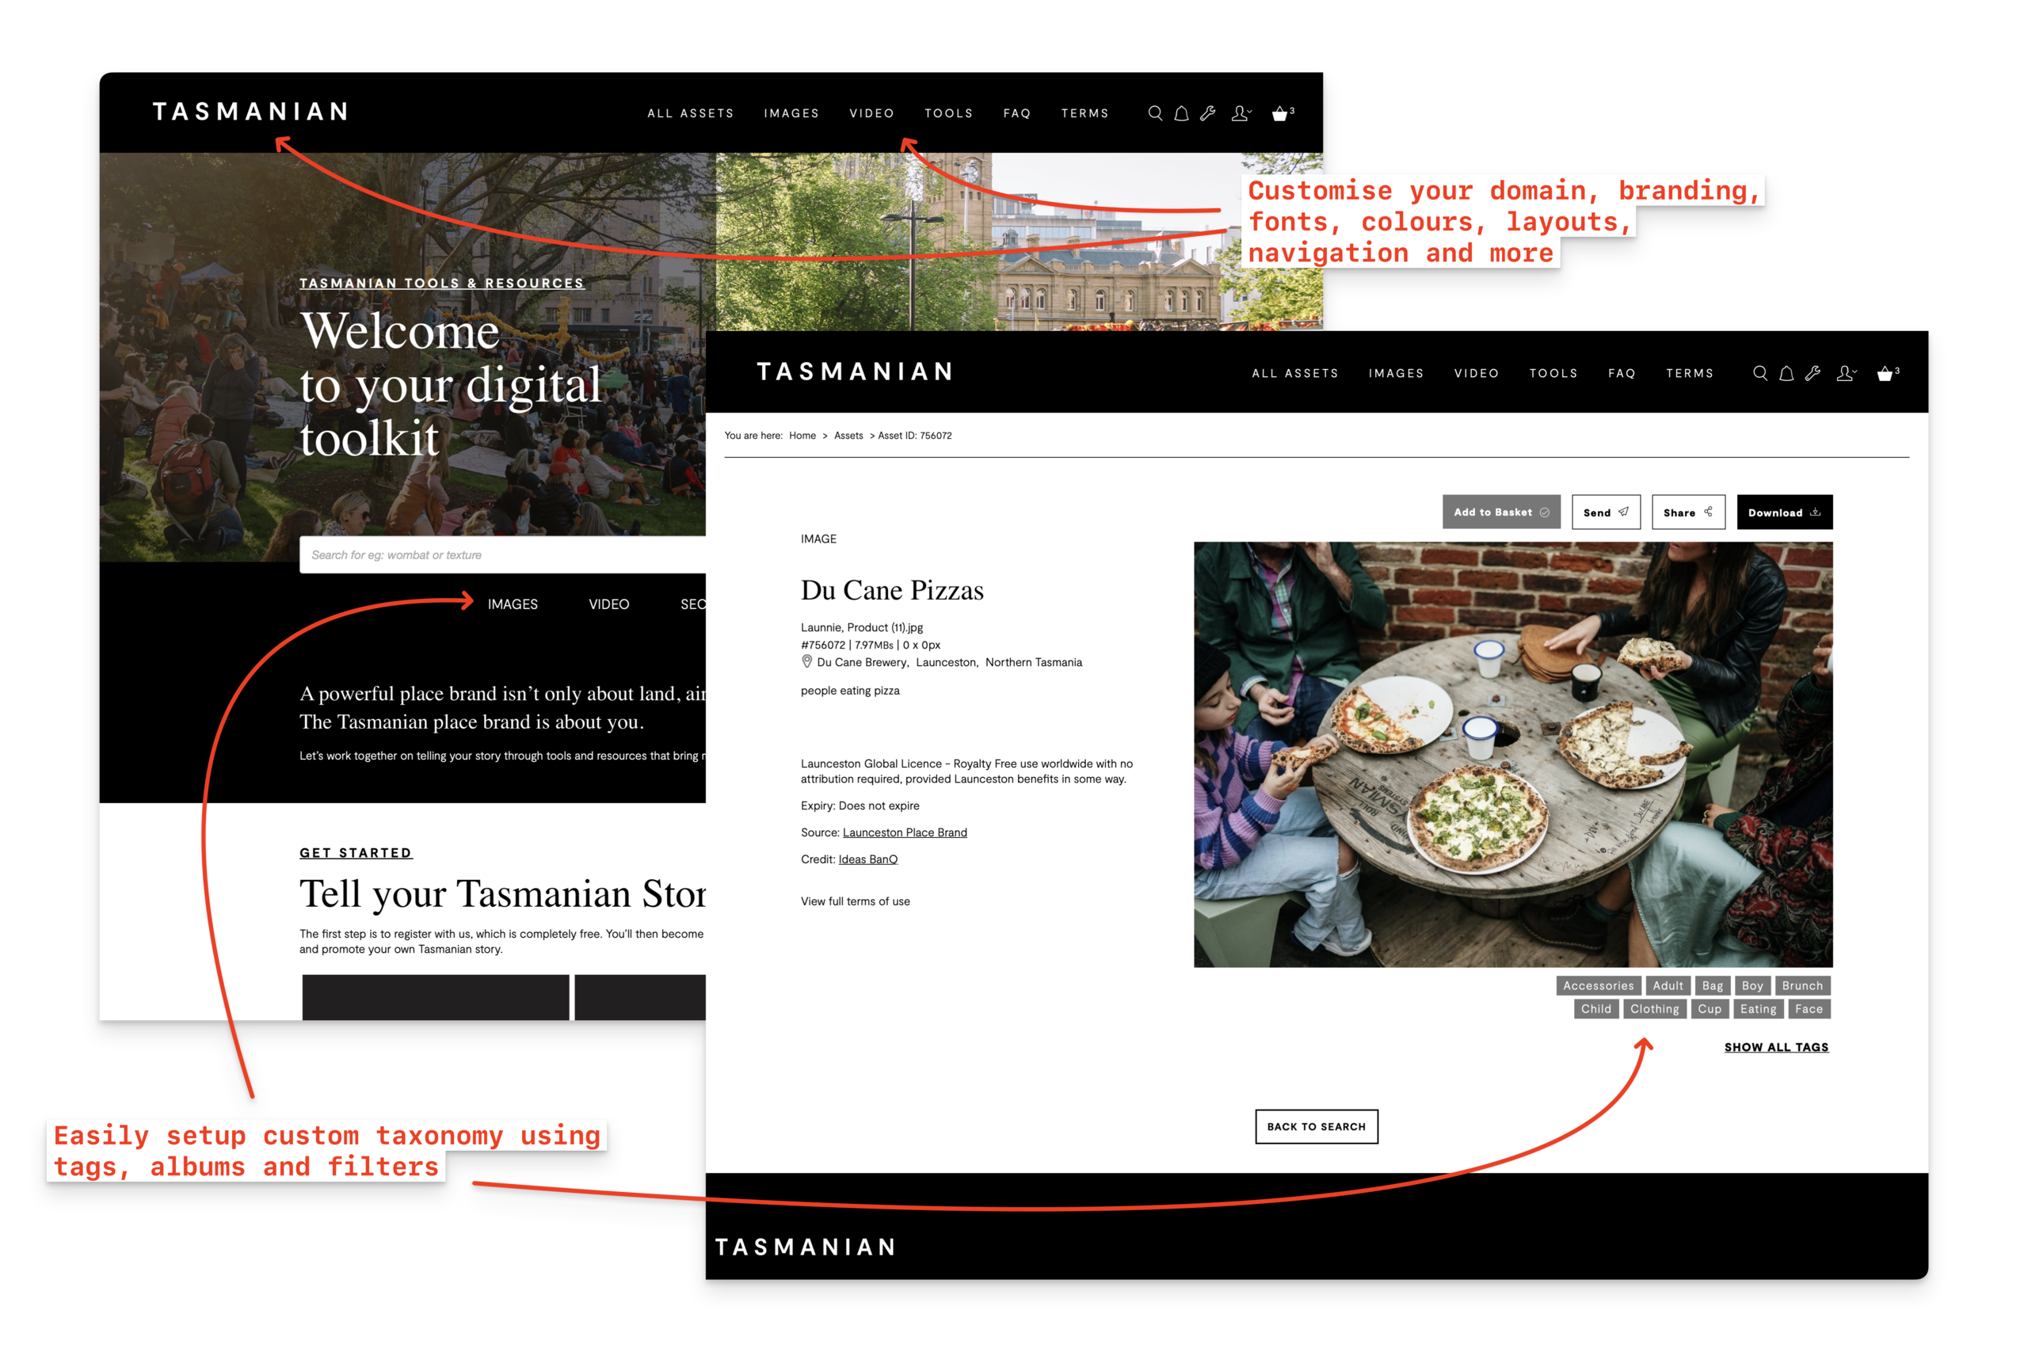Open the Share icon for this asset

point(1710,512)
